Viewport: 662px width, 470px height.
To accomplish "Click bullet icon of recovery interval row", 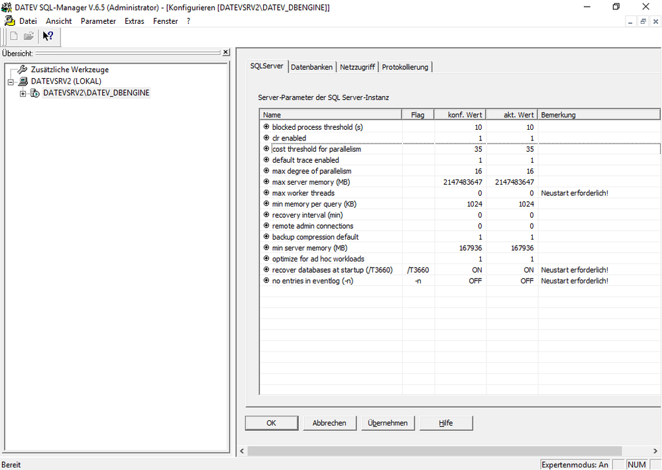I will (x=266, y=214).
